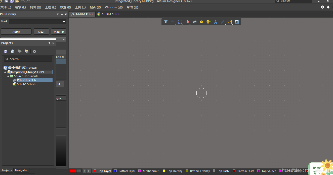Click the project folder options icon
This screenshot has height=175, width=333.
(27, 51)
